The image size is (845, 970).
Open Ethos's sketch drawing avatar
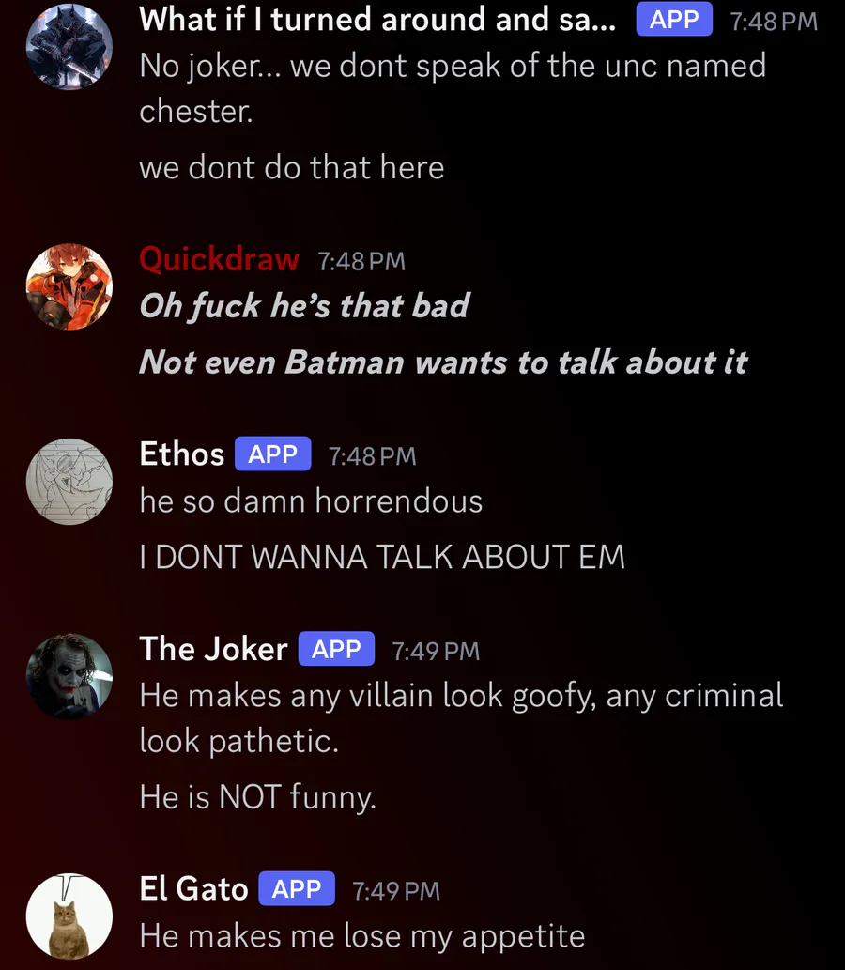pyautogui.click(x=69, y=482)
